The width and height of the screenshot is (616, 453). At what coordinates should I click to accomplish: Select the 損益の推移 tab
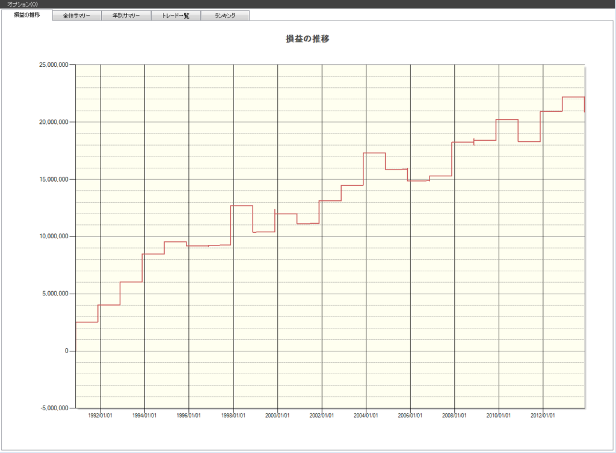tap(26, 15)
